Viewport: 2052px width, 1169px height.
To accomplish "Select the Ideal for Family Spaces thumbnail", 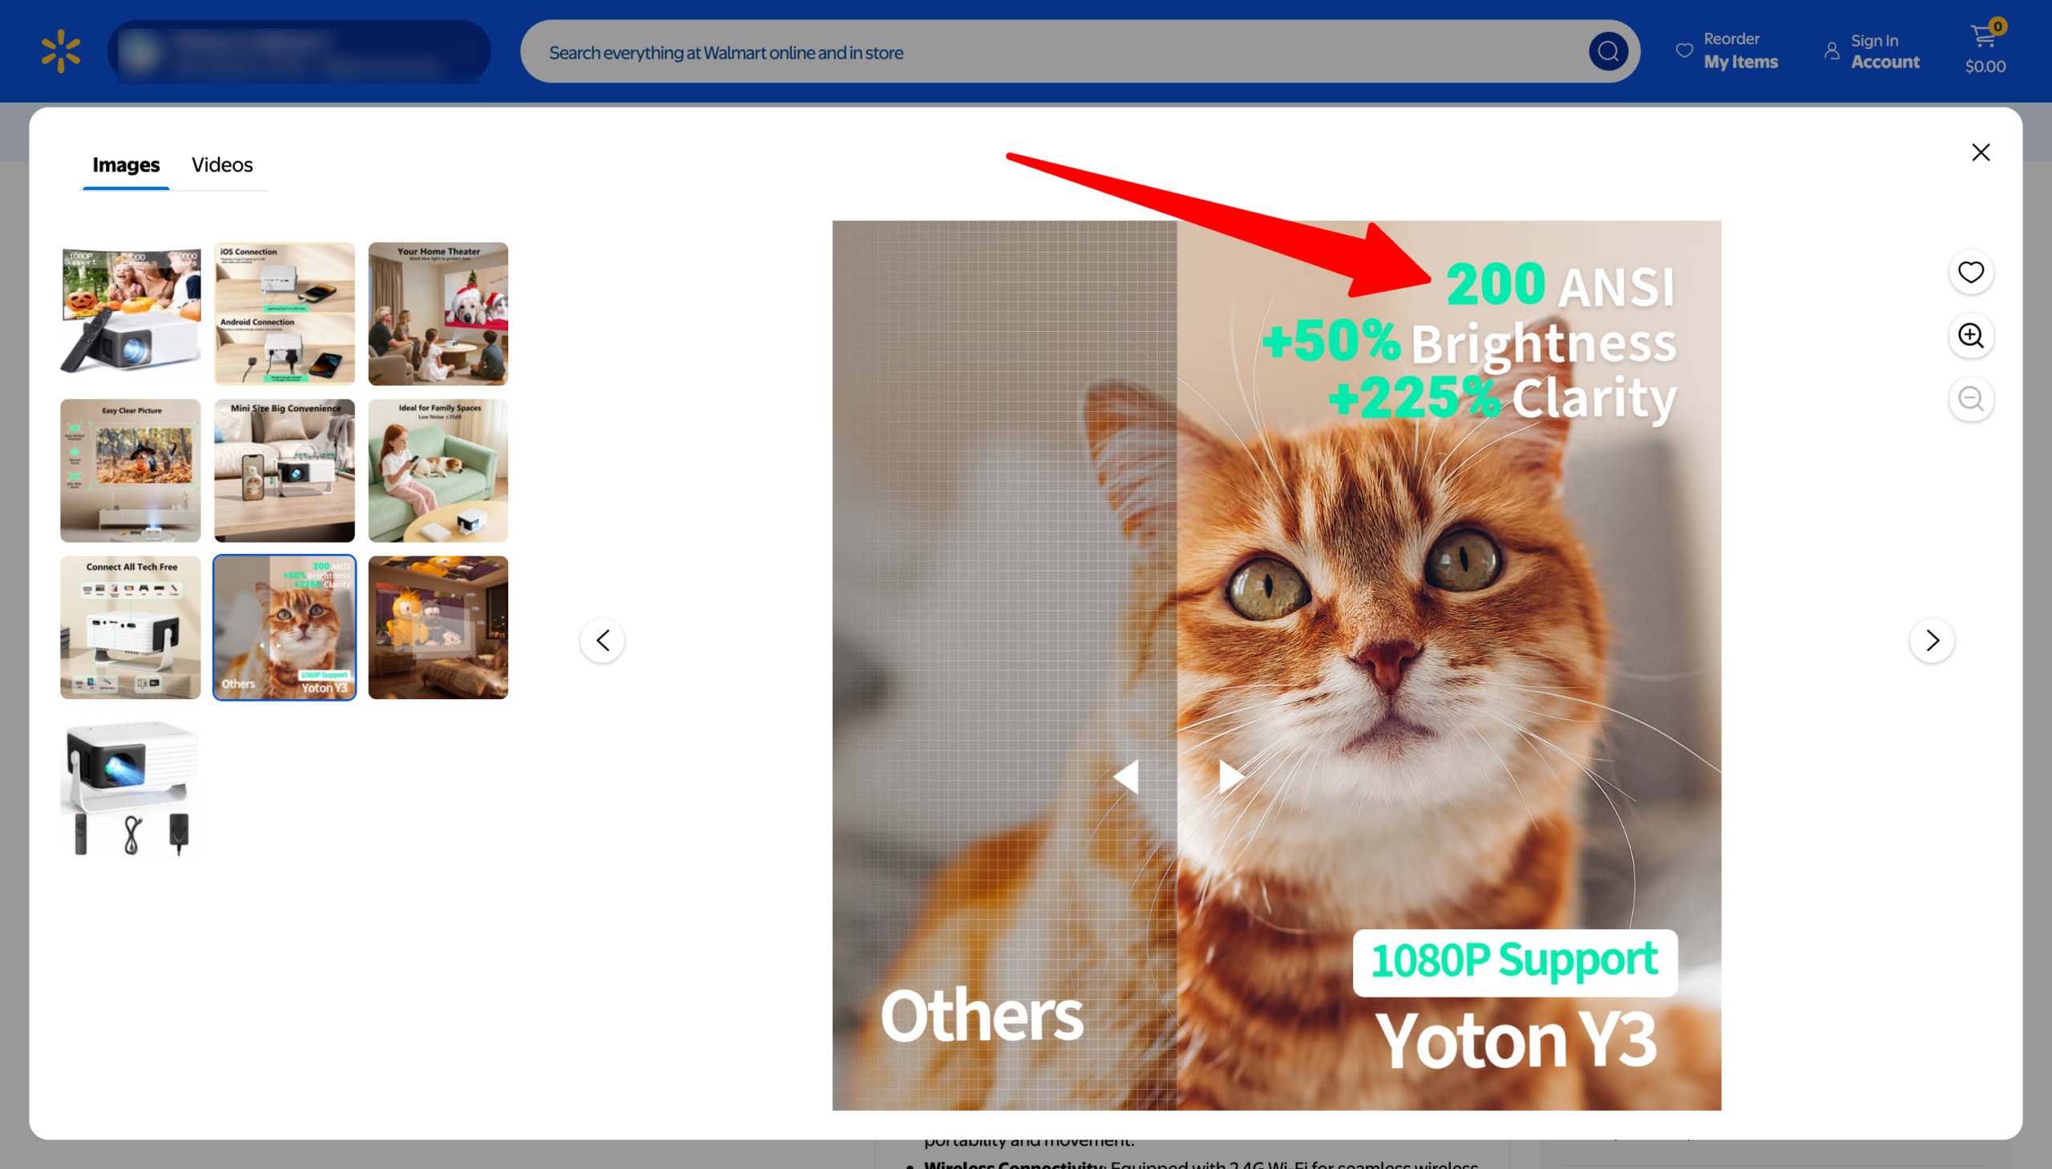I will pos(438,471).
